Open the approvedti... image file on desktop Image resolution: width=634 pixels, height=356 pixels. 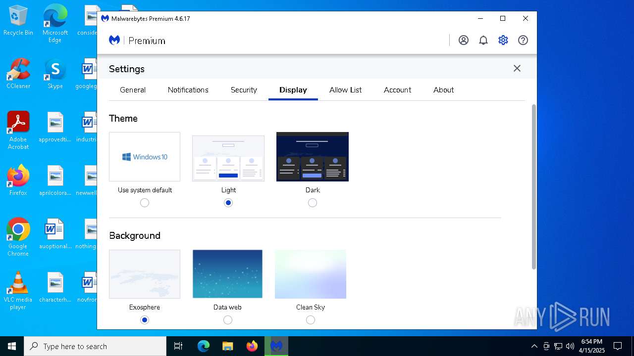(x=55, y=128)
